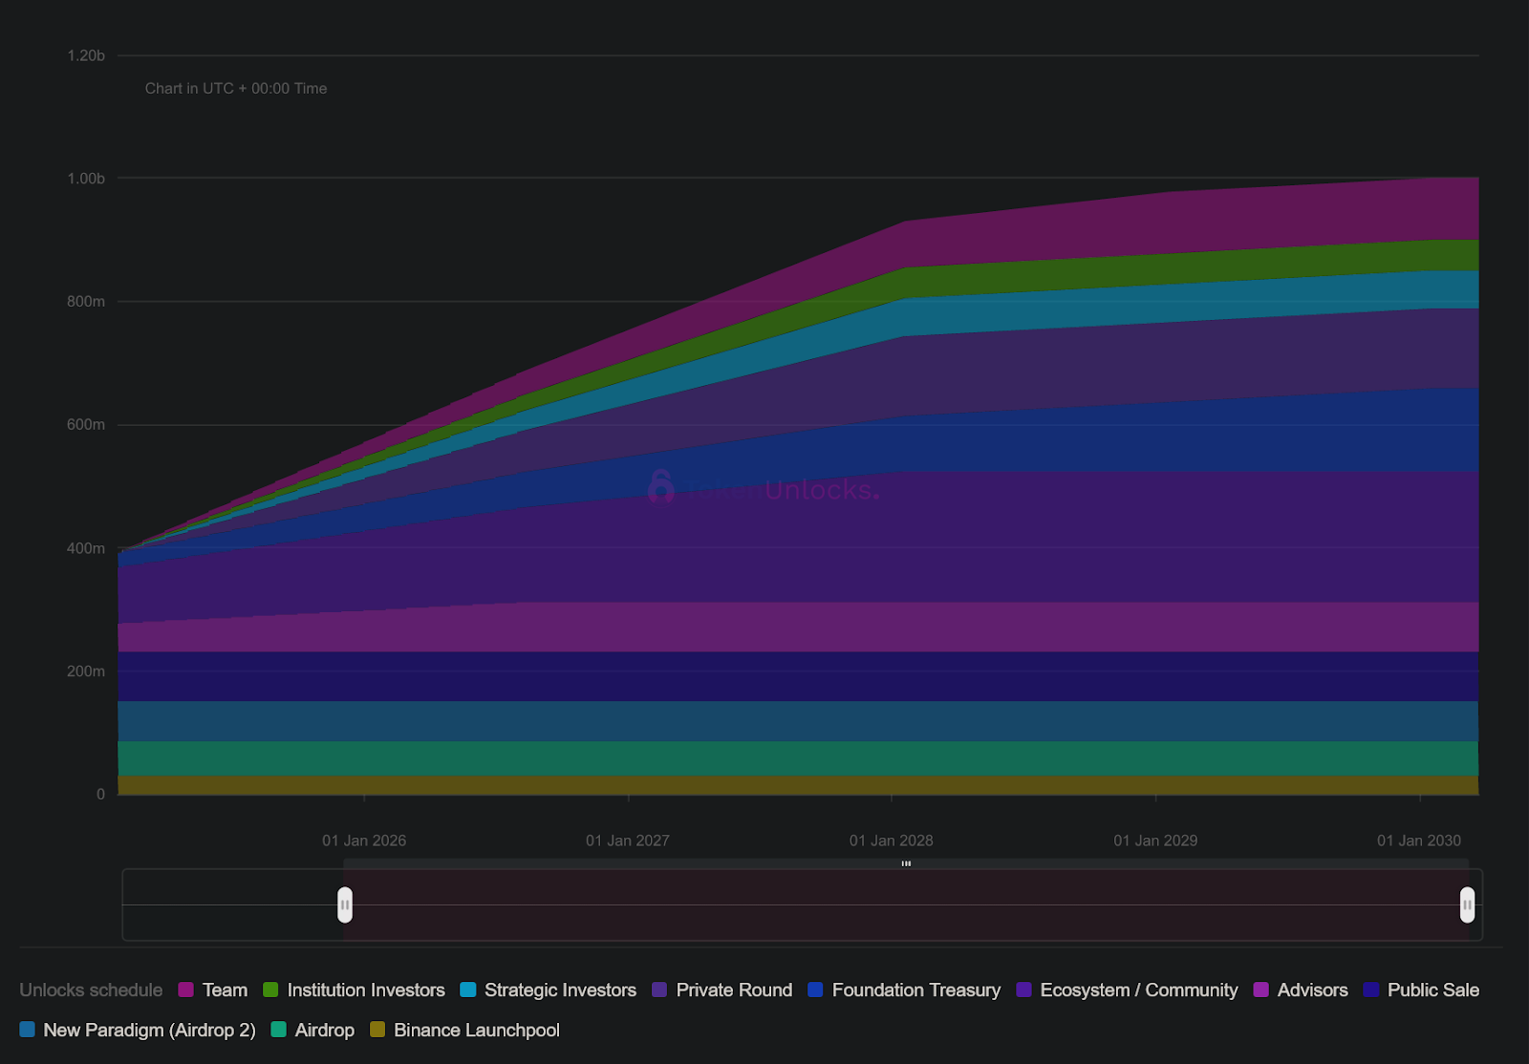Image resolution: width=1529 pixels, height=1064 pixels.
Task: Click the 1.20b y-axis label
Action: 86,55
